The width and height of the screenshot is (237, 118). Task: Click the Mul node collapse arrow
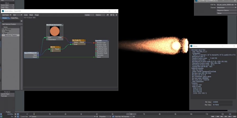60,47
